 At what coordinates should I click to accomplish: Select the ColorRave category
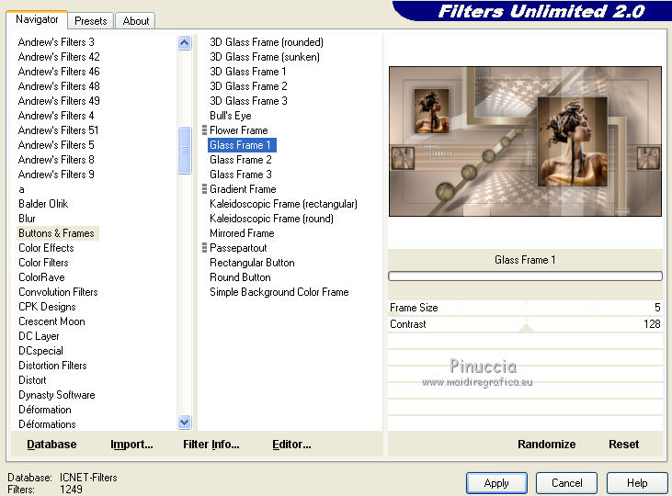[x=41, y=277]
